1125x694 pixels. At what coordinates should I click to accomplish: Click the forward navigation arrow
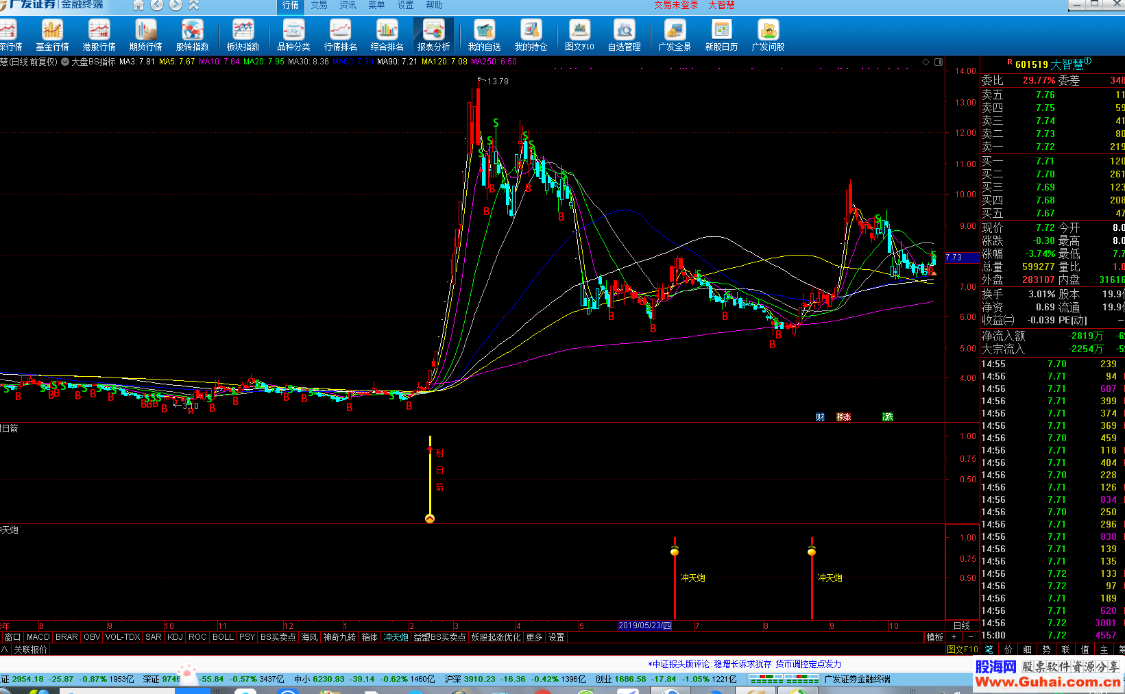point(176,5)
